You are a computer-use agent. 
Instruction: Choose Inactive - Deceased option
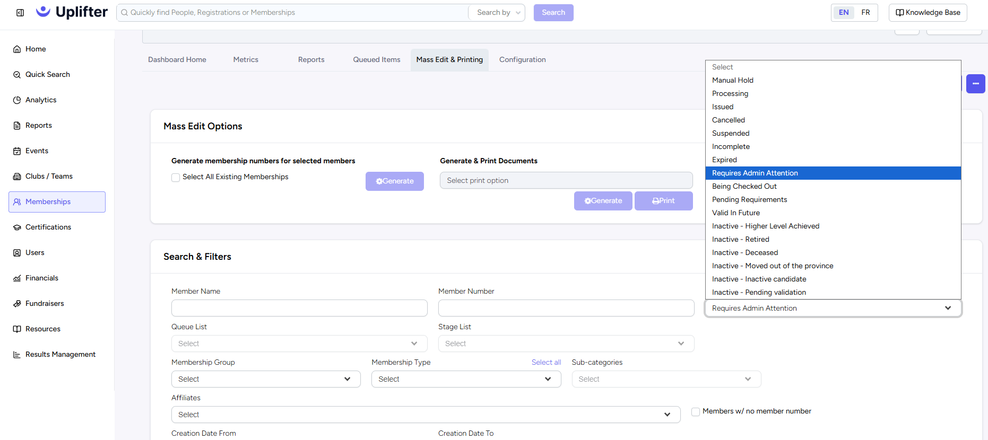coord(833,252)
